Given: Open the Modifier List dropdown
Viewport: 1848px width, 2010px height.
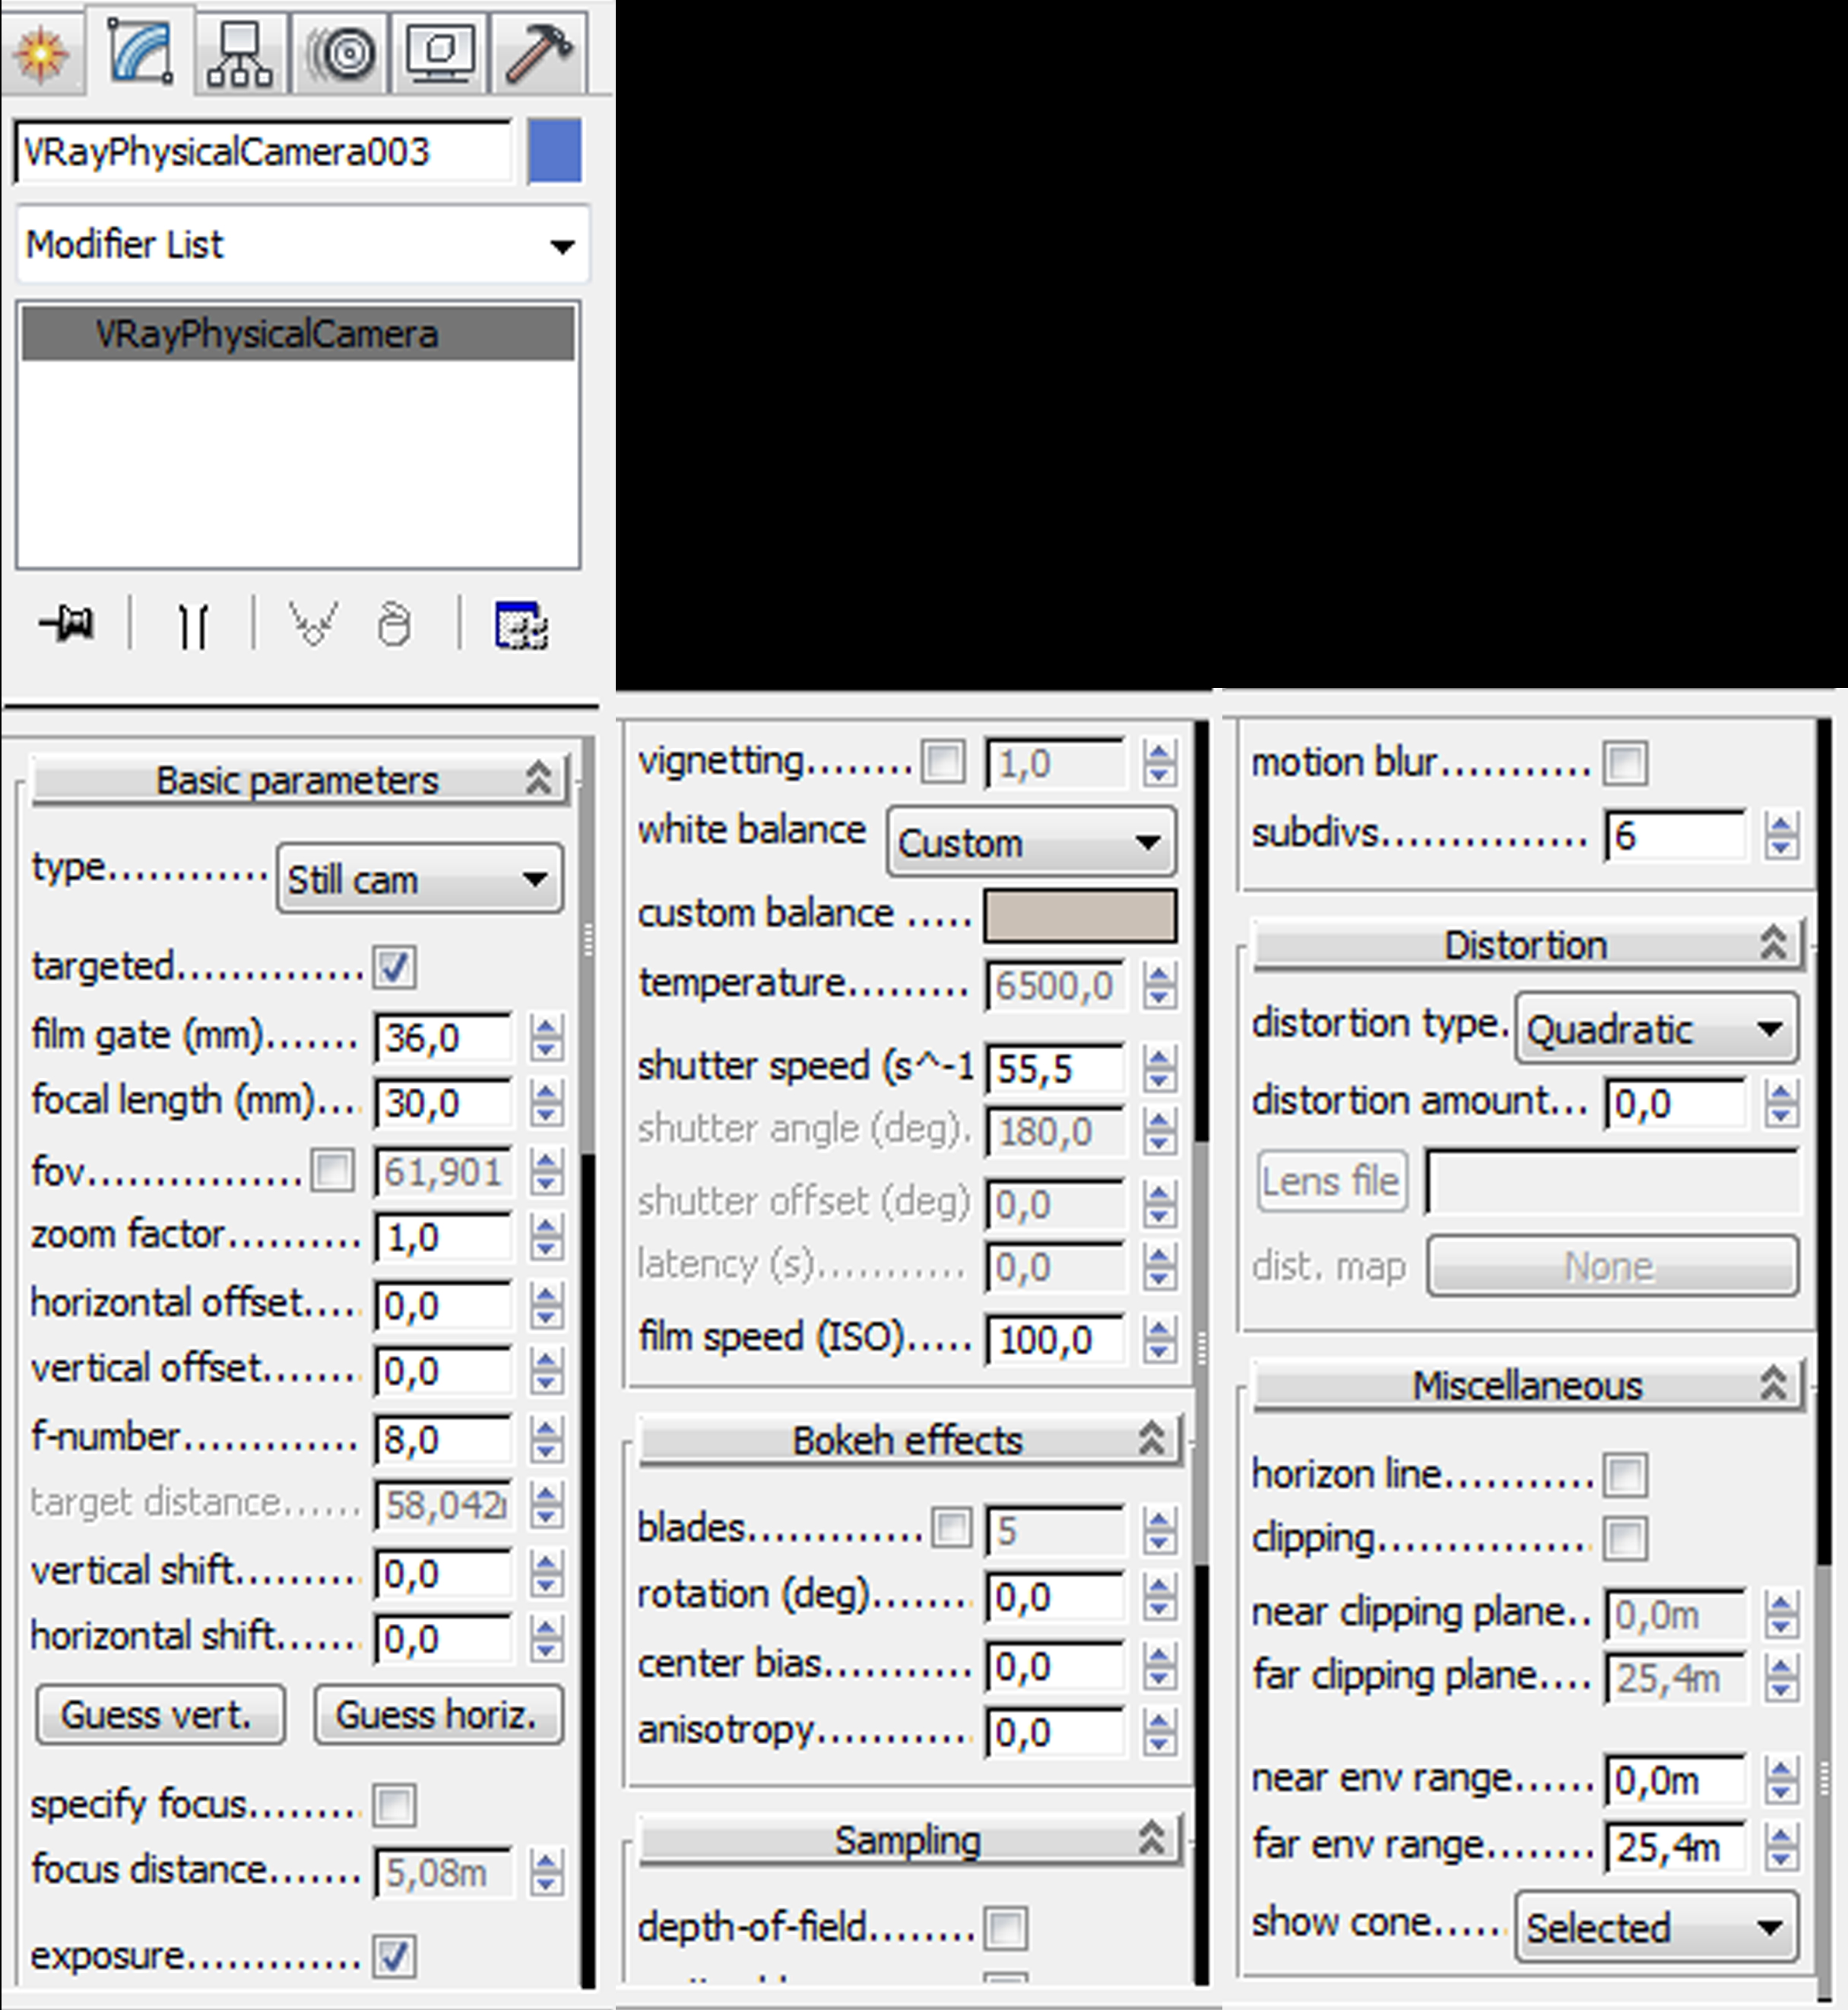Looking at the screenshot, I should pos(302,245).
